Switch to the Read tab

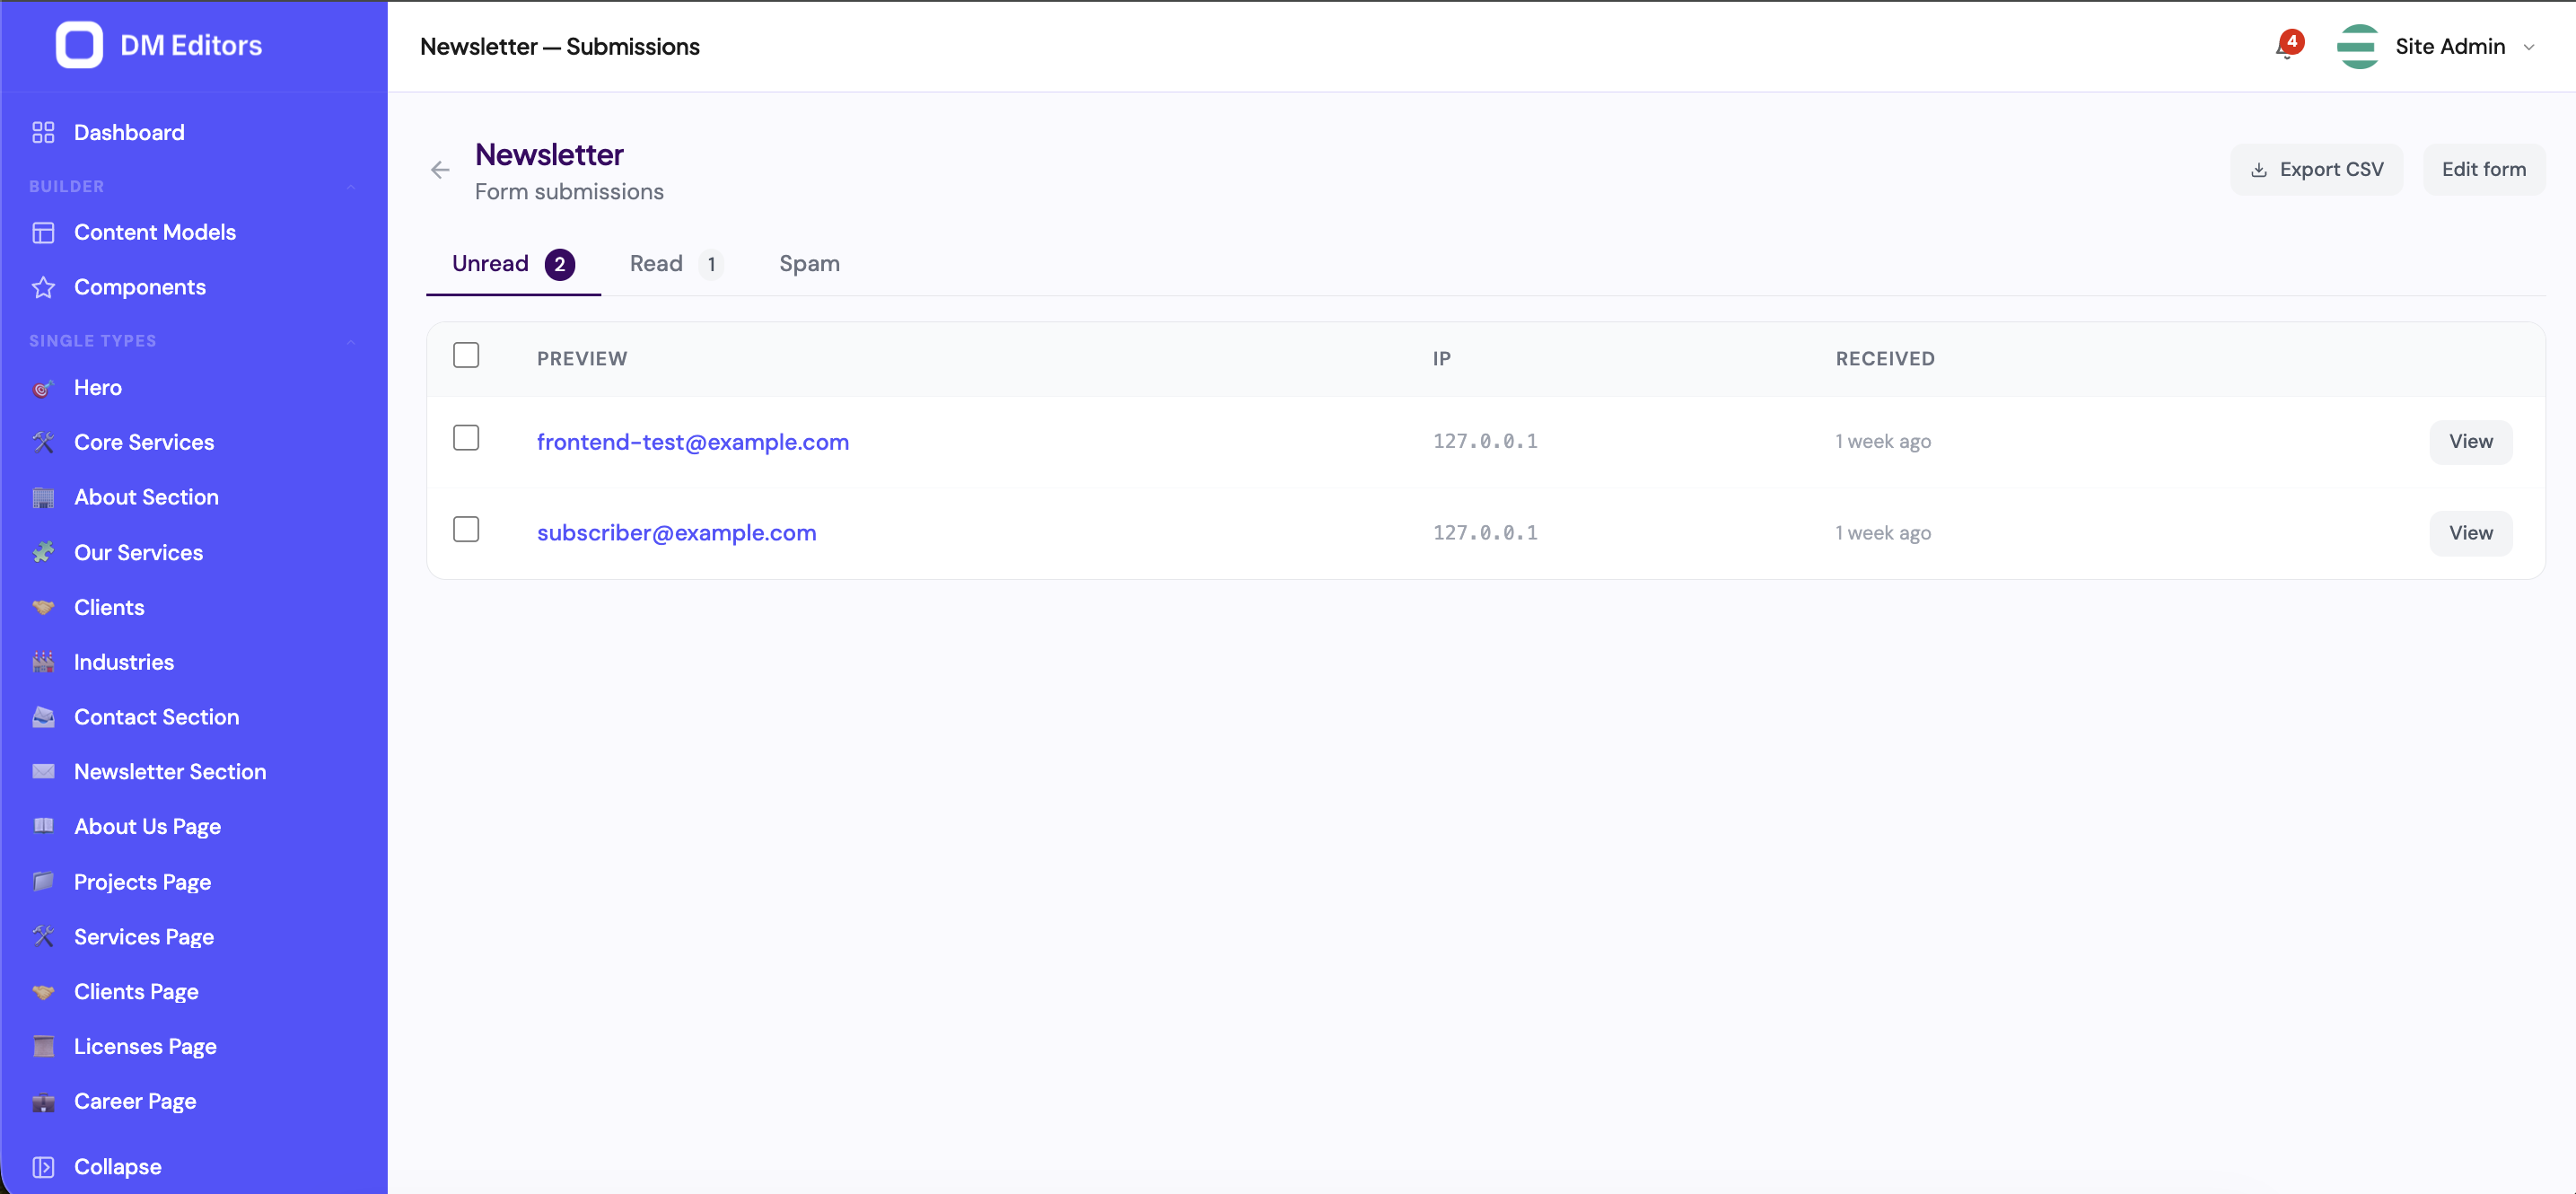pyautogui.click(x=676, y=264)
